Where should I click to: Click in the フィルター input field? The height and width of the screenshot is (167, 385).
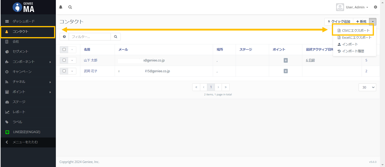coord(89,37)
